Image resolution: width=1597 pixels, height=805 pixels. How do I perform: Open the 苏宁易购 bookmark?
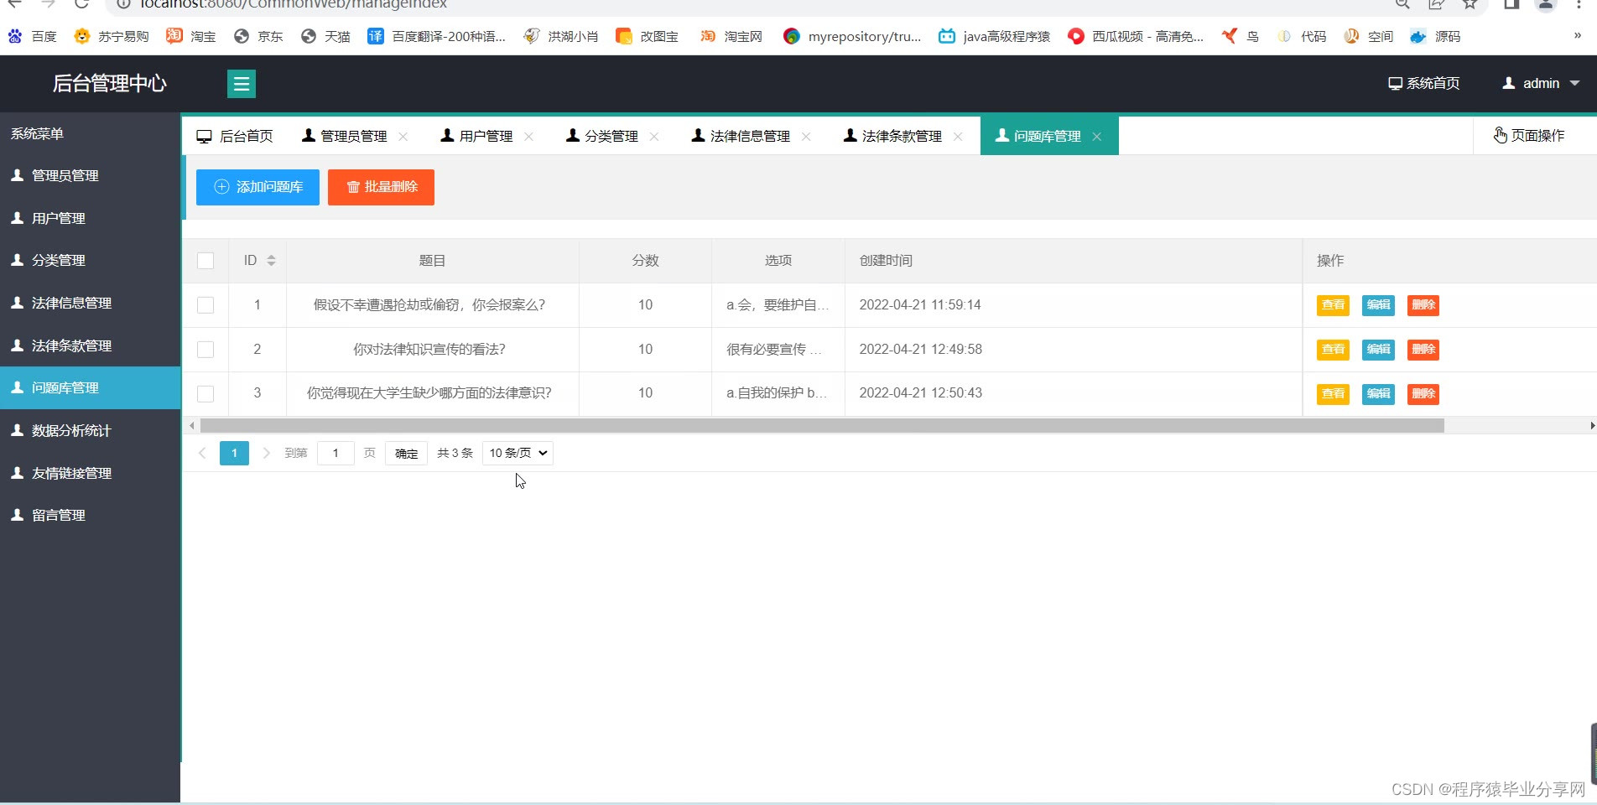click(x=112, y=36)
